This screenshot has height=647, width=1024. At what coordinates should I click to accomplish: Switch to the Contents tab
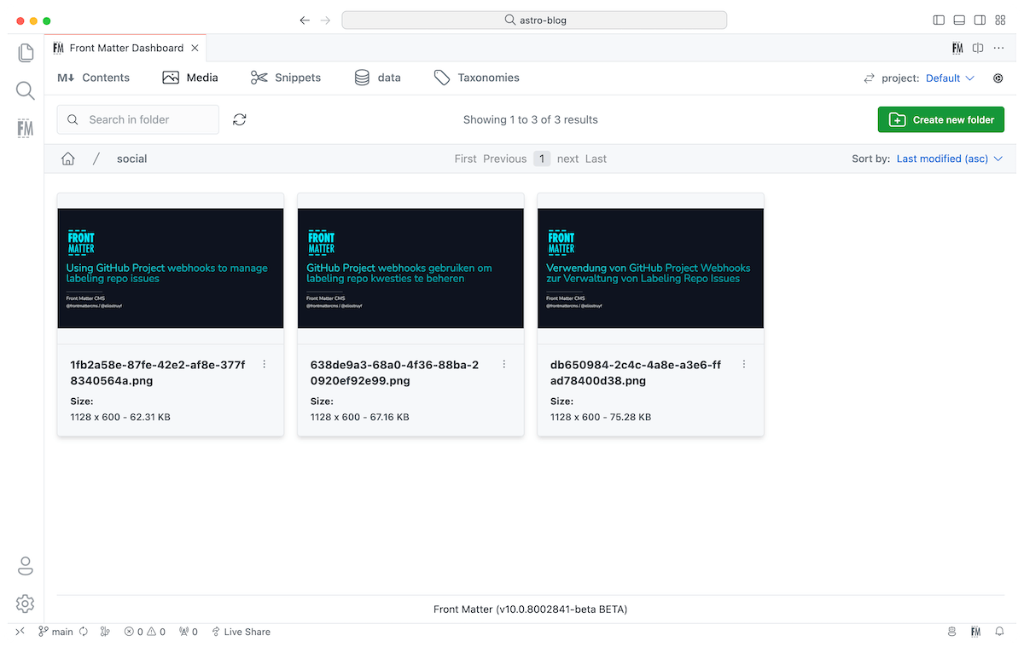(94, 78)
